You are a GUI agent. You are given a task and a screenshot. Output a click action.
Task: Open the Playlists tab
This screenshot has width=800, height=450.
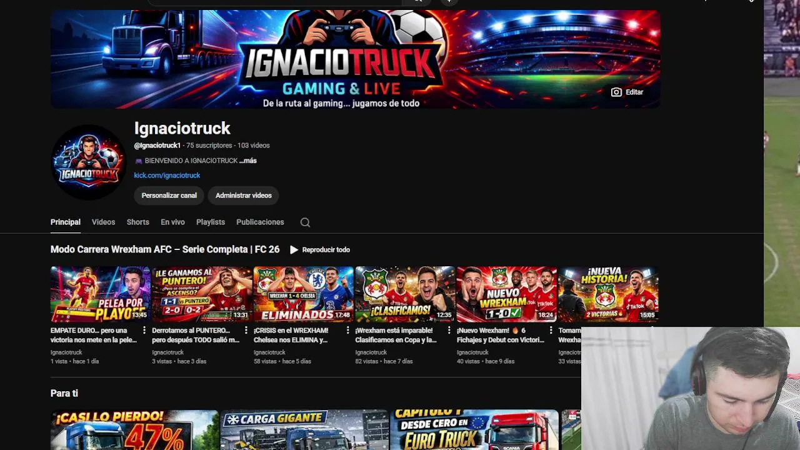click(211, 222)
